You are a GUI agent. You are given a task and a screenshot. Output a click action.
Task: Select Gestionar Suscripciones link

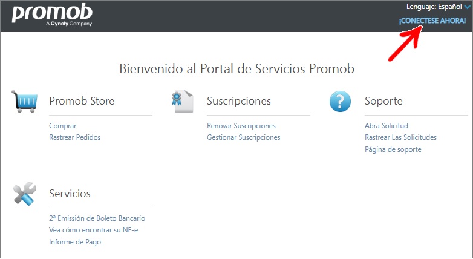pos(243,137)
